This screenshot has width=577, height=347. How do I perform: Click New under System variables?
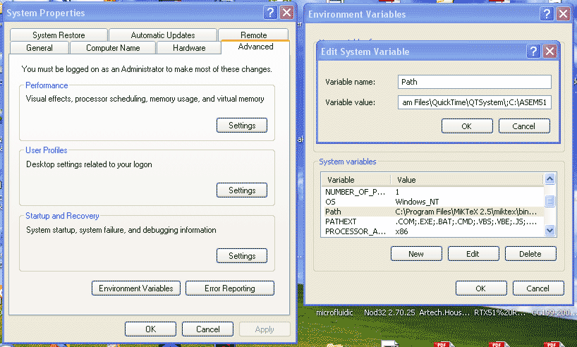tap(416, 254)
